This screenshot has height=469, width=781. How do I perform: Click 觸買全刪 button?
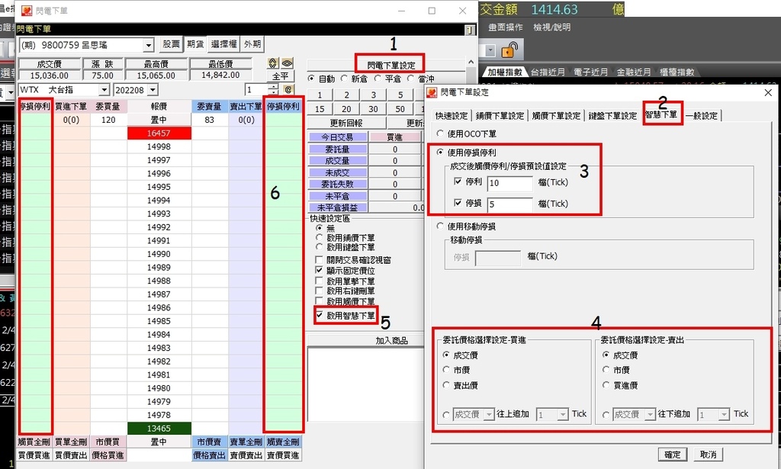pyautogui.click(x=34, y=442)
